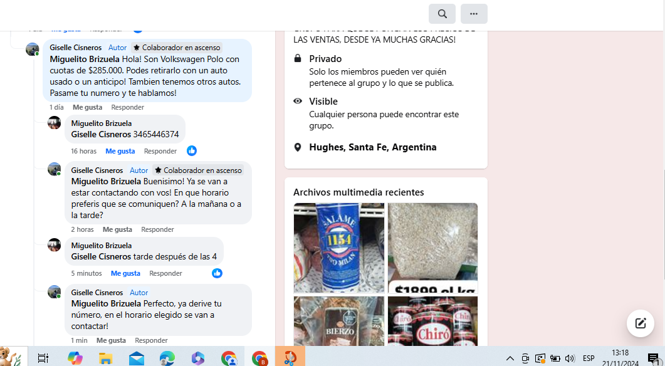Open Miguelito Brizuela's profile name link
The width and height of the screenshot is (665, 366).
(101, 123)
